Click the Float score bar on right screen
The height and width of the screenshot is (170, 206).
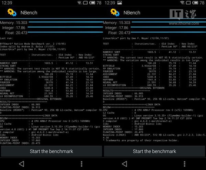tap(168, 32)
